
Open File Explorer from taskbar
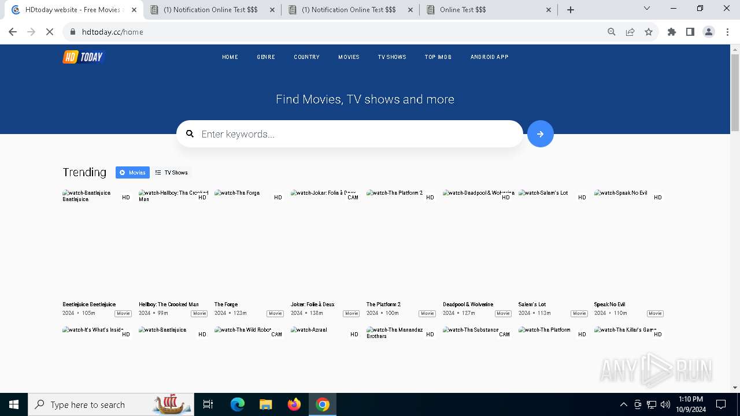click(x=266, y=404)
